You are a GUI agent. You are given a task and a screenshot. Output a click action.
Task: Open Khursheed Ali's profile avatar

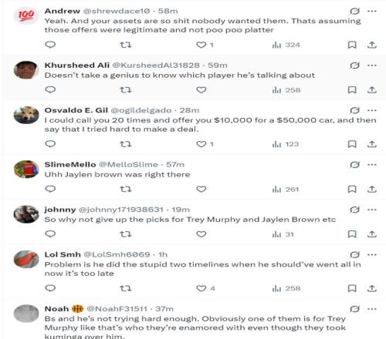[26, 70]
